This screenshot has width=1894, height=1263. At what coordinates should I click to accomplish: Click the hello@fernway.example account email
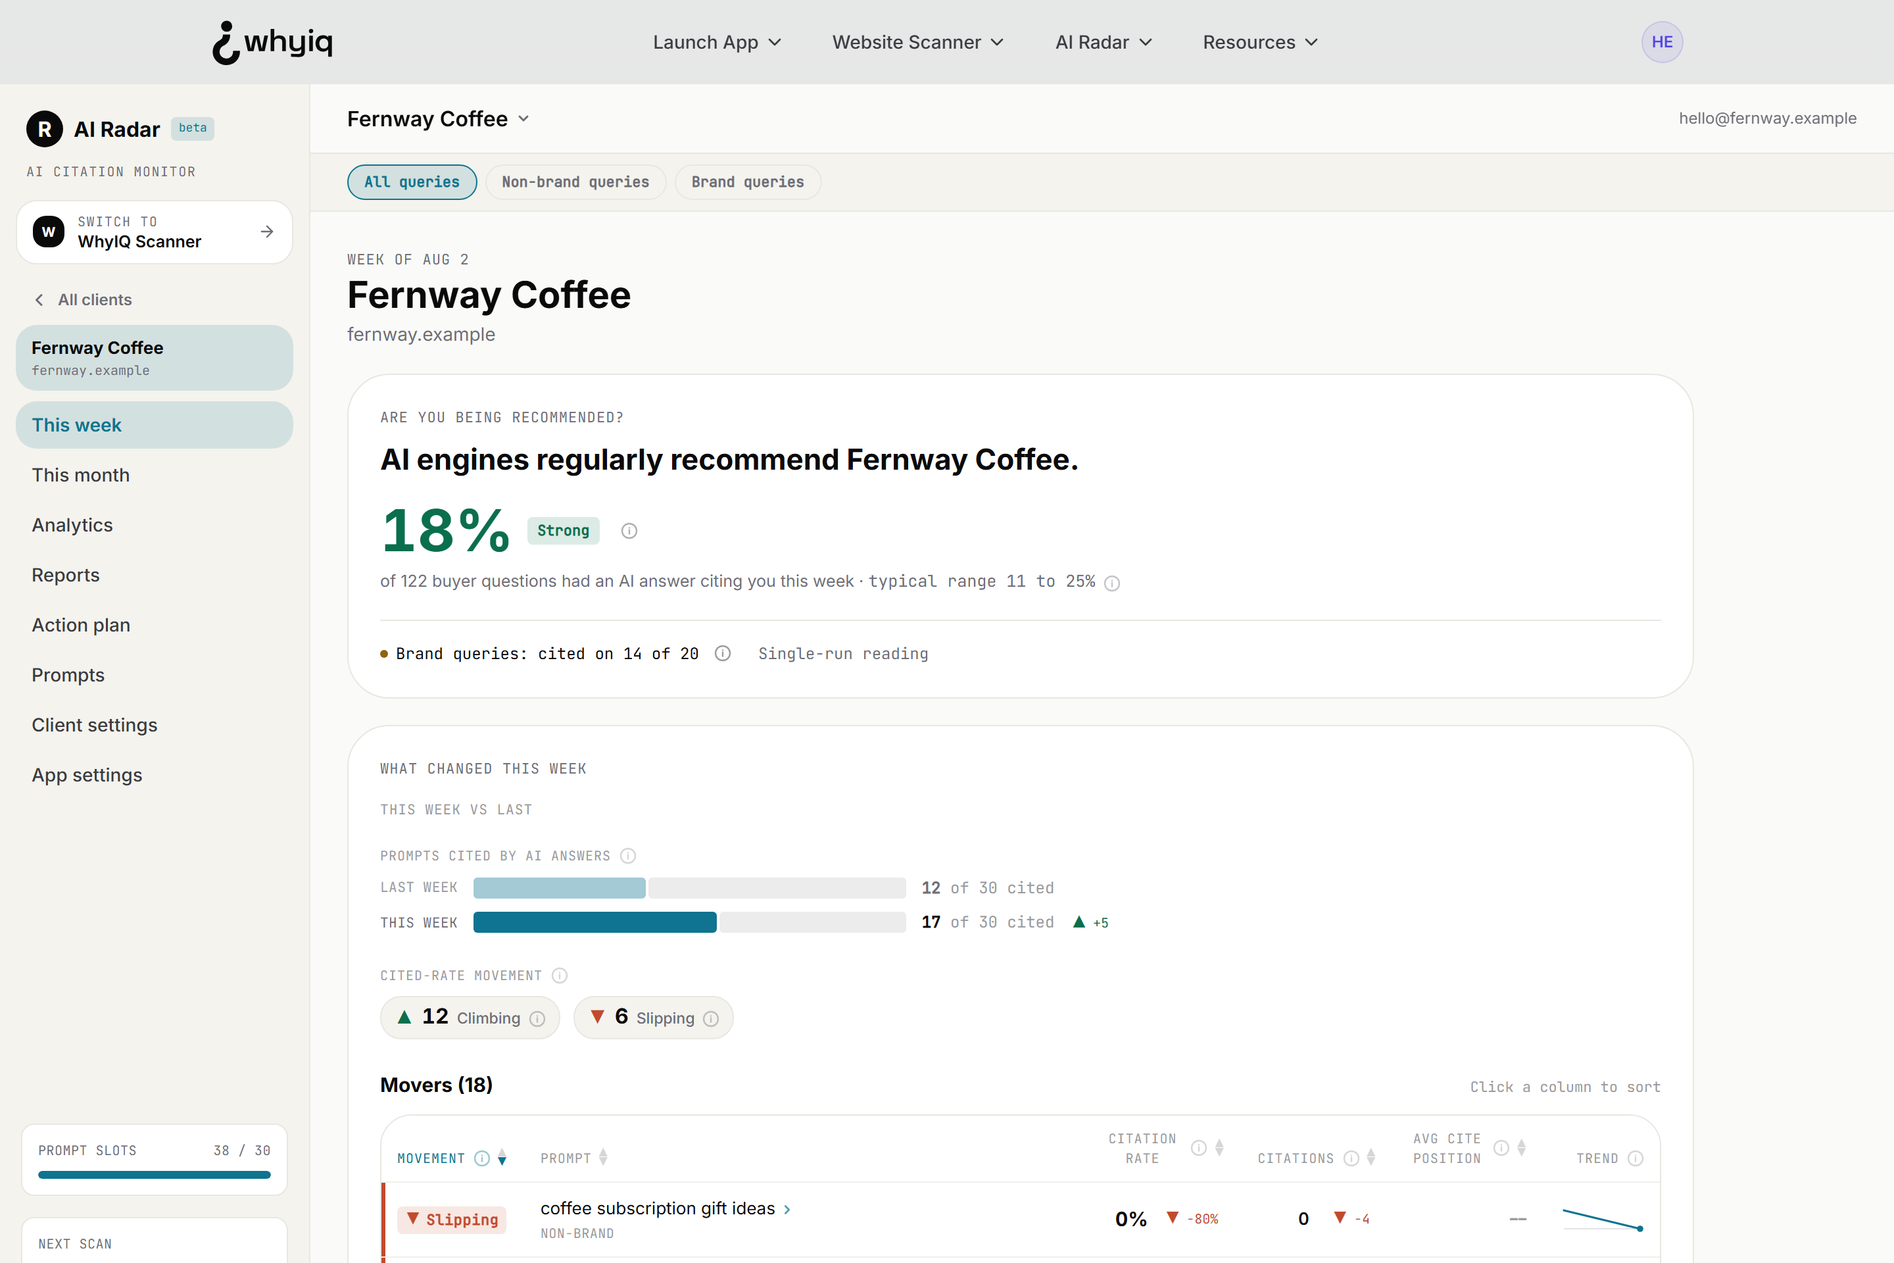pos(1768,118)
